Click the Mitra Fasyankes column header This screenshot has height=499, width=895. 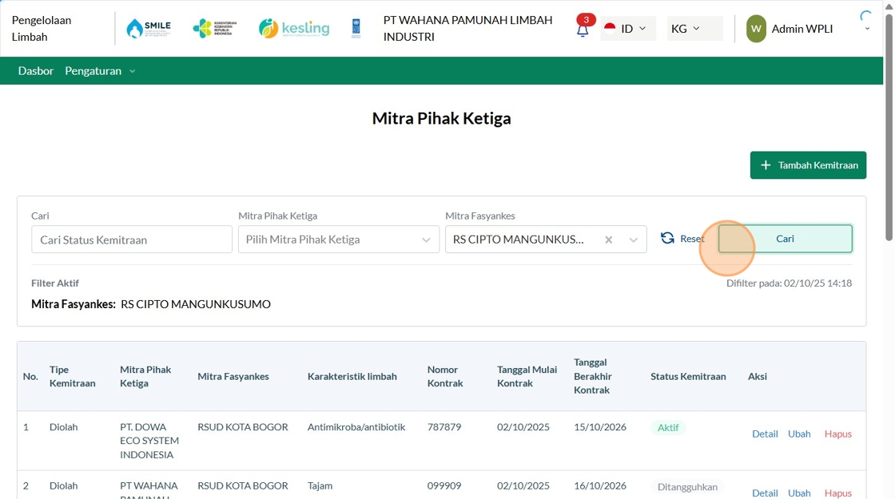point(233,376)
